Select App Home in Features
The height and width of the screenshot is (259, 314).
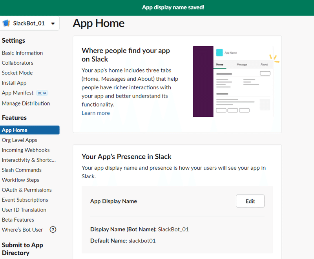tap(30, 130)
